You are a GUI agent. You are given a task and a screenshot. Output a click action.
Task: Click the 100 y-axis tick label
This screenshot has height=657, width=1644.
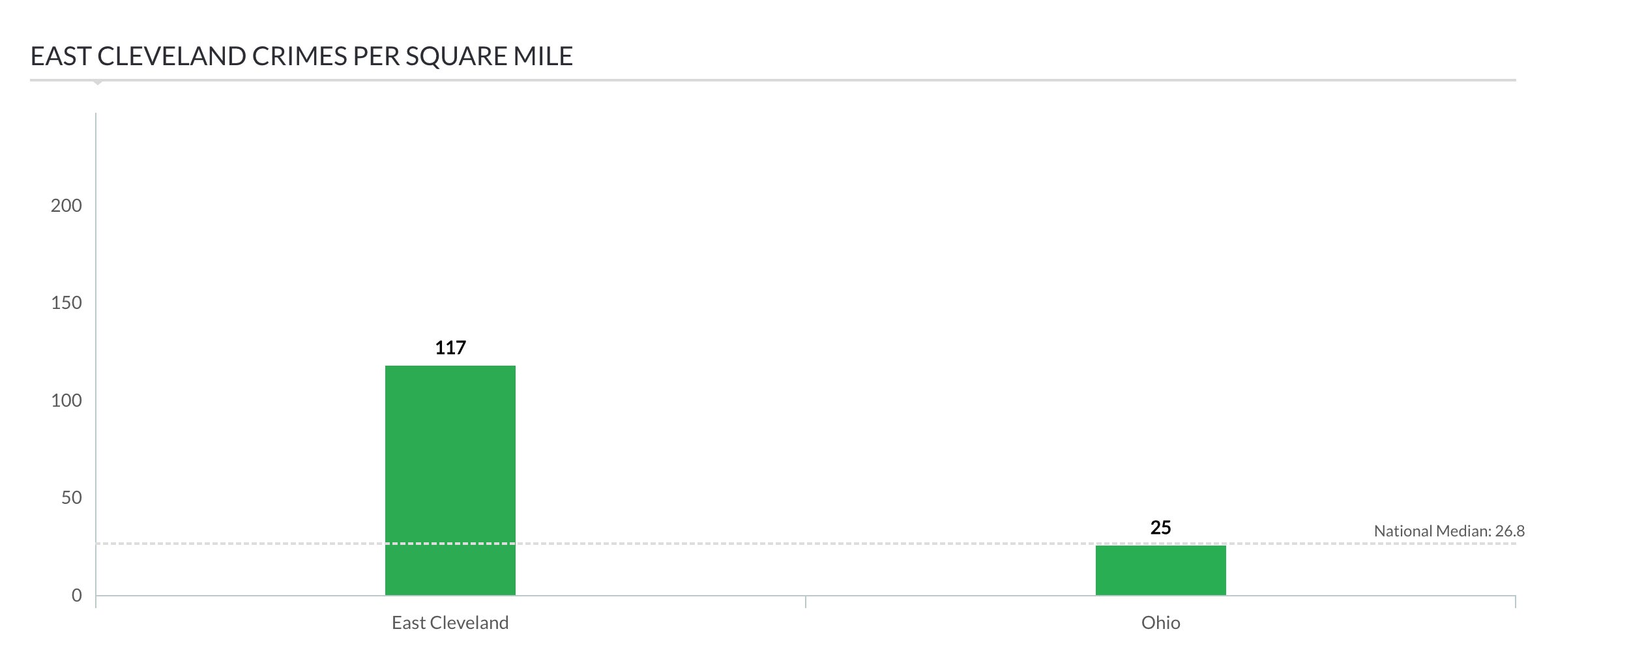click(66, 401)
